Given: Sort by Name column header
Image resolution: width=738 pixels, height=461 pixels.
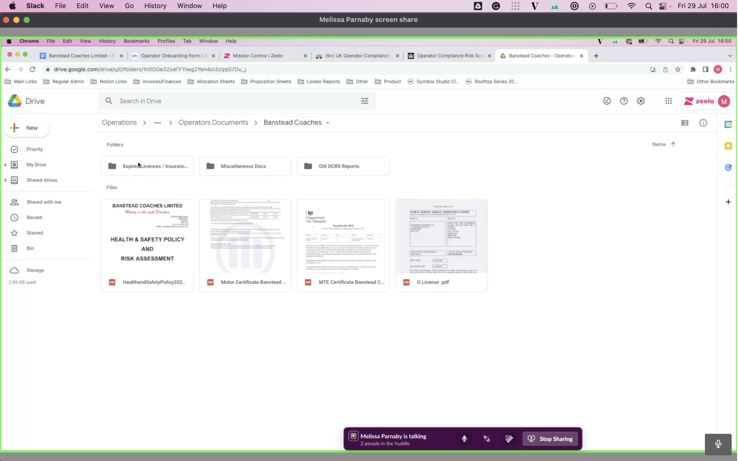Looking at the screenshot, I should point(659,144).
